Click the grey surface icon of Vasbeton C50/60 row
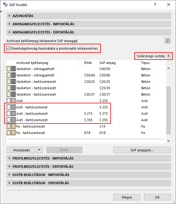 click(13, 75)
